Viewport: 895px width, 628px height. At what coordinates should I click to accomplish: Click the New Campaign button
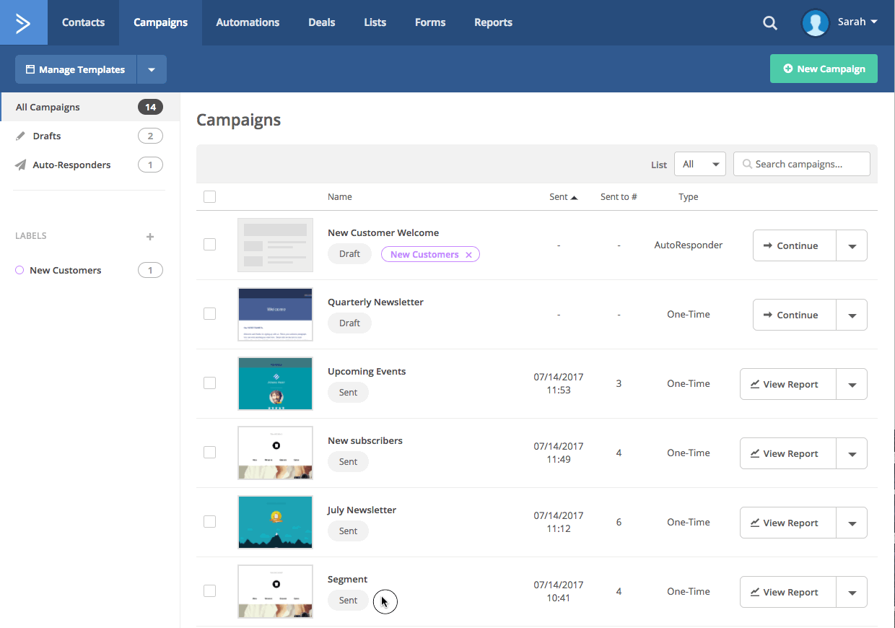[x=824, y=69]
